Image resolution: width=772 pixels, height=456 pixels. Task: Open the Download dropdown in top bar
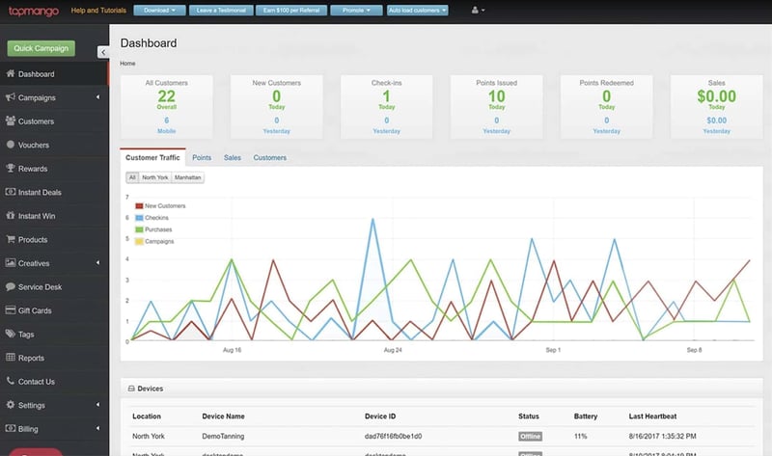tap(159, 11)
